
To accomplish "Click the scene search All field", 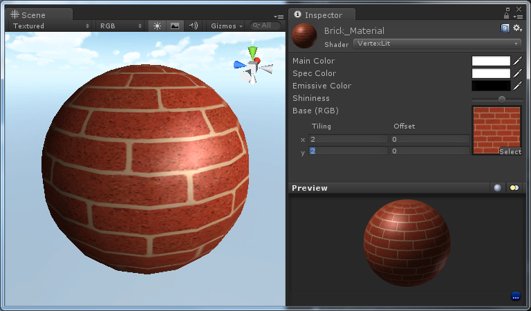I will pyautogui.click(x=265, y=26).
